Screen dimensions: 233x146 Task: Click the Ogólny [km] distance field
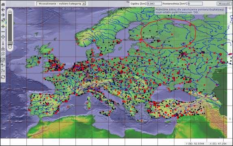pyautogui.click(x=154, y=4)
